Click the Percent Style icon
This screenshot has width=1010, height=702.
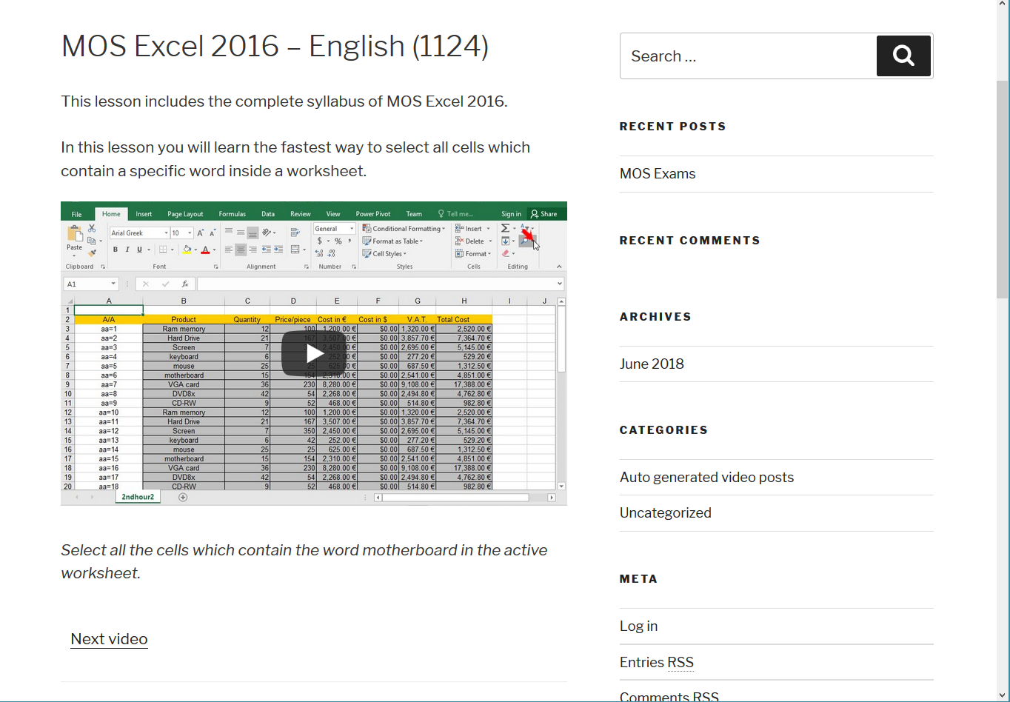(338, 241)
